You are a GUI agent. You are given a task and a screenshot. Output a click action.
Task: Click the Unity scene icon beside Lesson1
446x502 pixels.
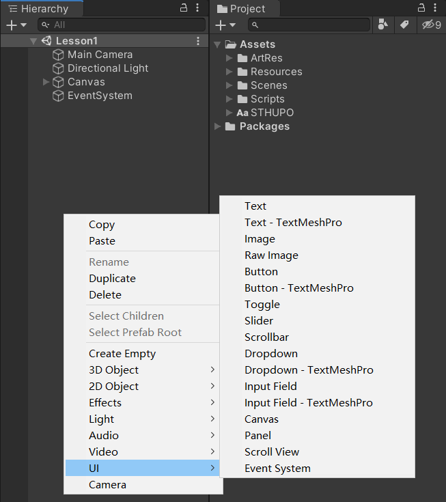46,41
